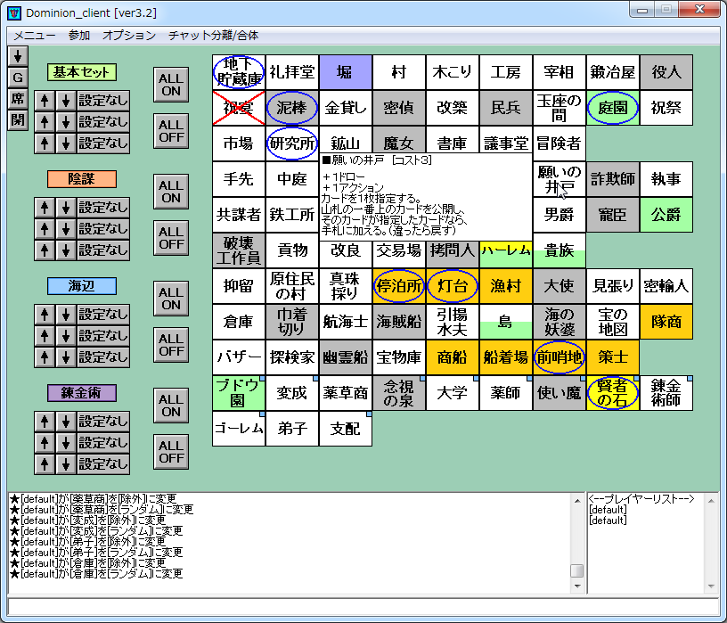This screenshot has width=727, height=623.
Task: Click ALL OFF for 基本セット
Action: tap(171, 131)
